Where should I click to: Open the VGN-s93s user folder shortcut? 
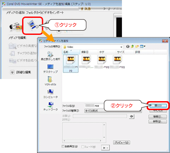pyautogui.click(x=51, y=81)
